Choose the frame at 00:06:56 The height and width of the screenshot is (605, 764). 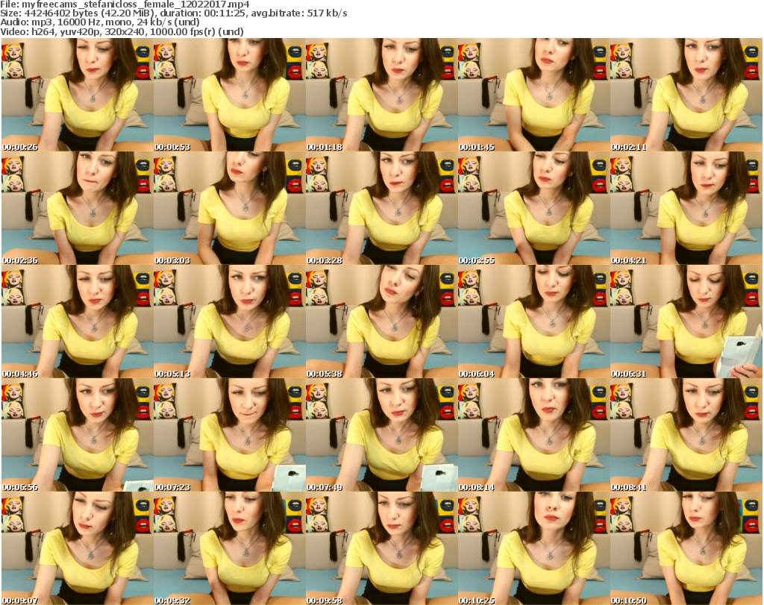pos(77,435)
